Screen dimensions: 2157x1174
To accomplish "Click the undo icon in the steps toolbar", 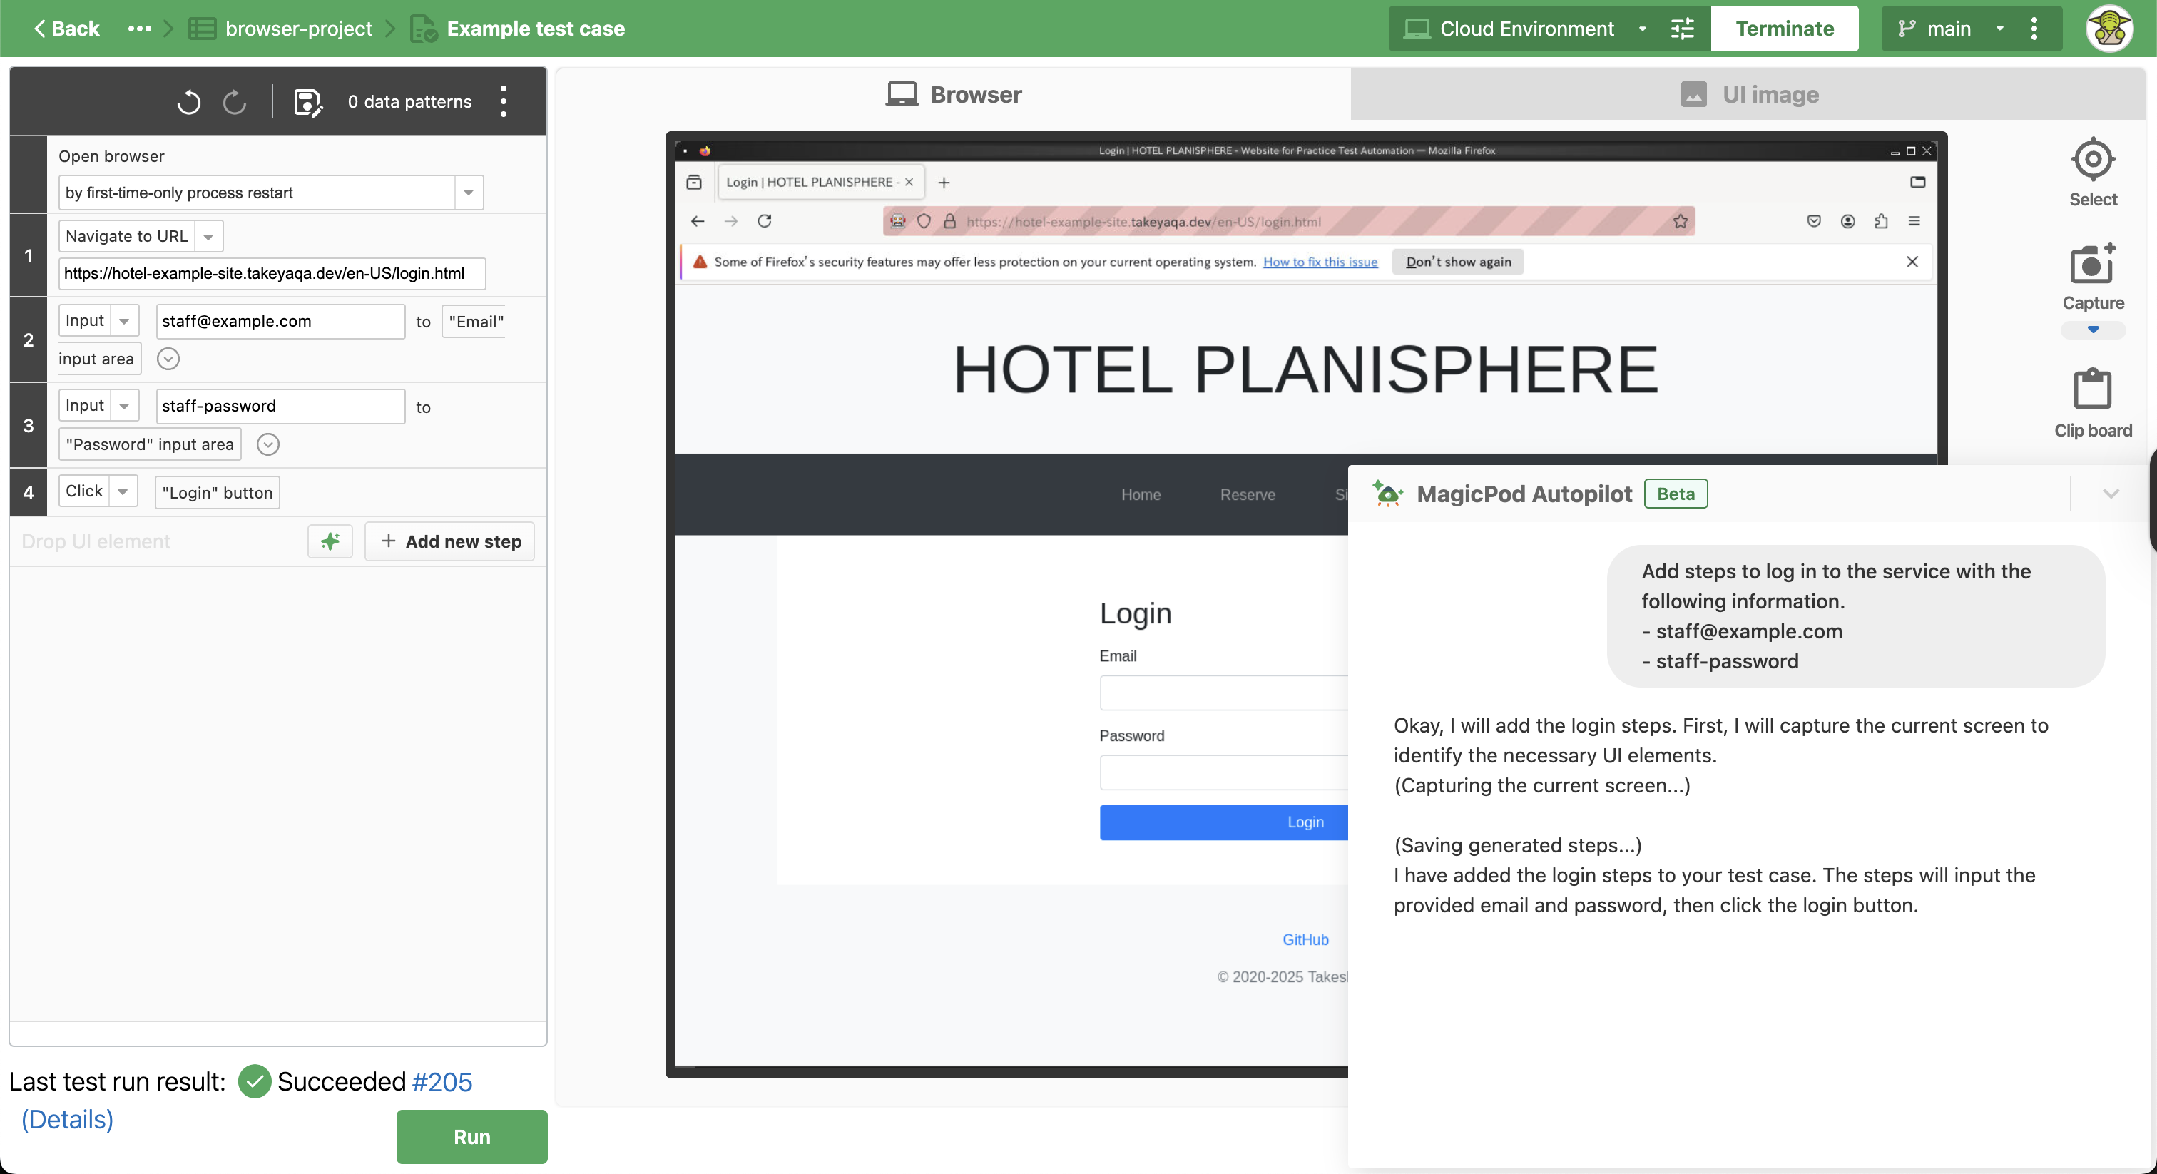I will click(188, 101).
